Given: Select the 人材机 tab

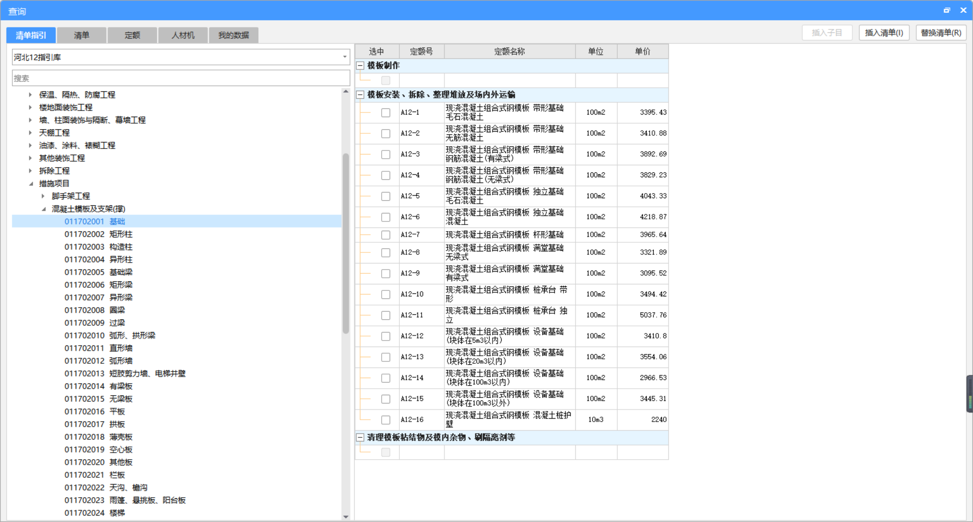Looking at the screenshot, I should tap(183, 35).
